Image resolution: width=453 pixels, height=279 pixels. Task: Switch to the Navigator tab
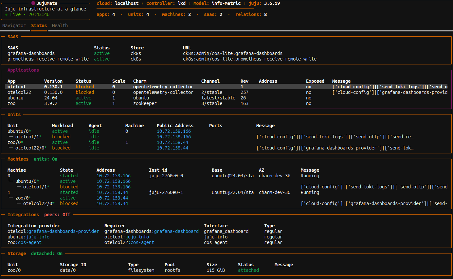(x=14, y=26)
